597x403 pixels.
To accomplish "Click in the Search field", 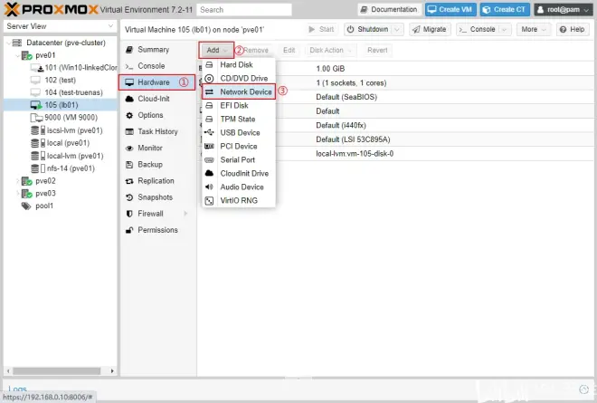I will 244,10.
